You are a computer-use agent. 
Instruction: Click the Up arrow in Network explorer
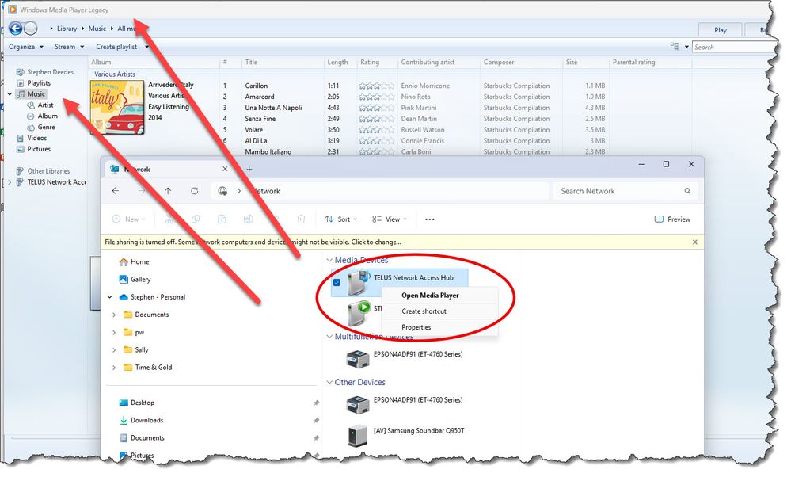point(168,191)
